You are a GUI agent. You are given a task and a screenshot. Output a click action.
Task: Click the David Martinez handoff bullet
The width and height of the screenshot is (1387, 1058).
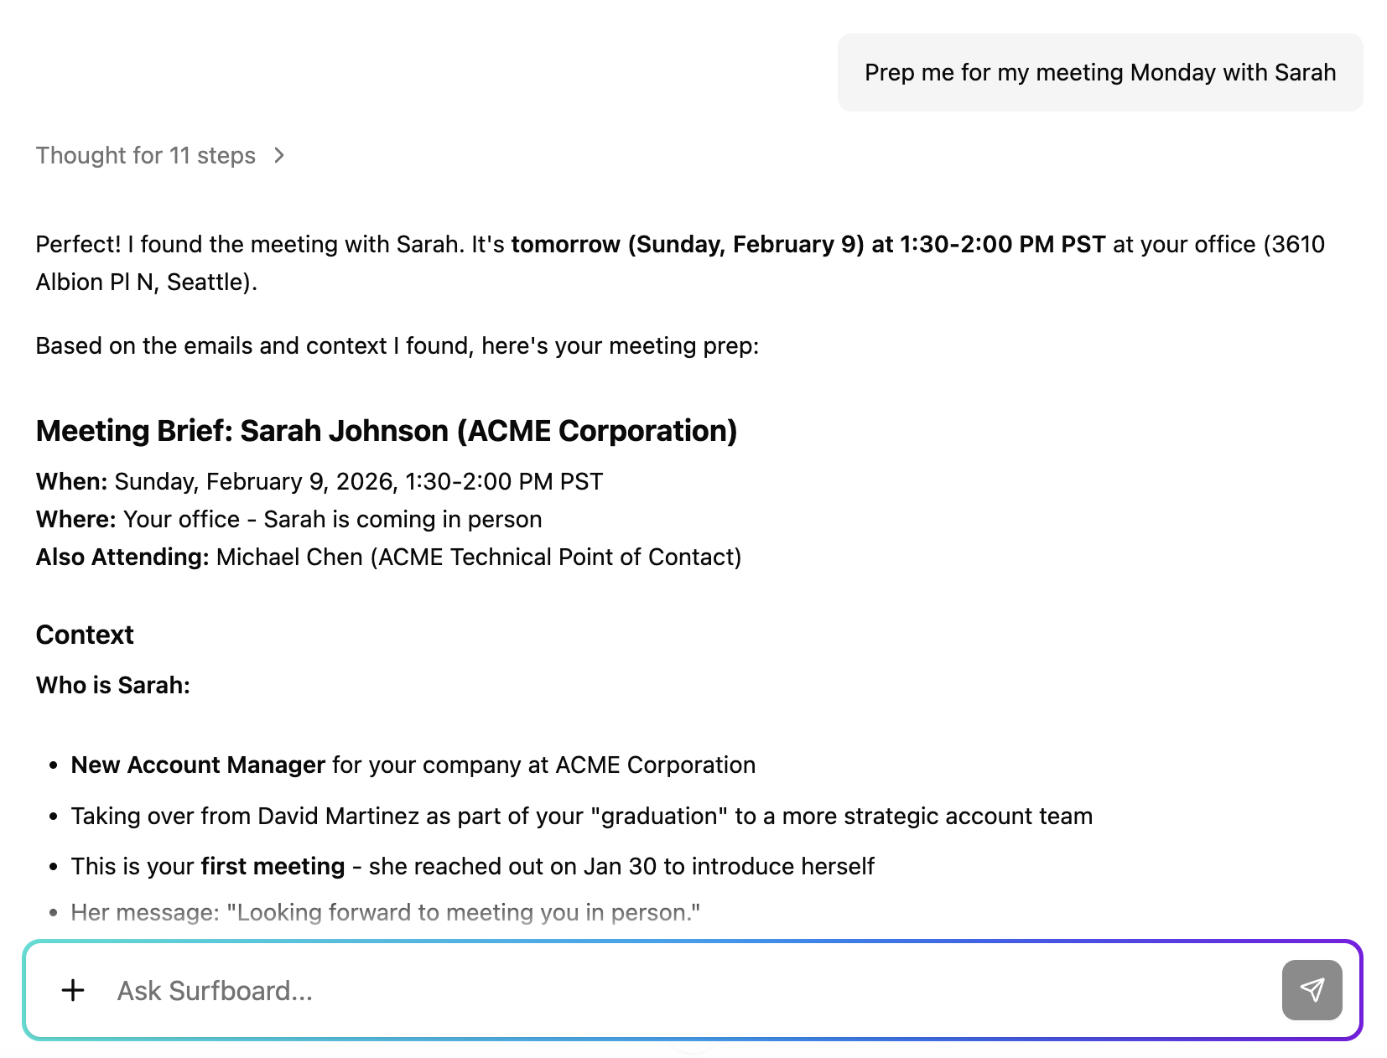582,815
